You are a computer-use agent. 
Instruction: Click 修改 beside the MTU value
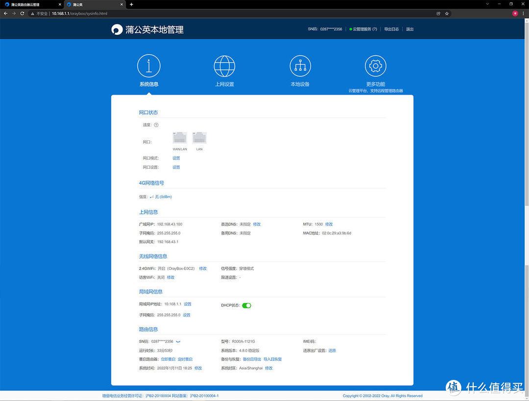click(329, 224)
